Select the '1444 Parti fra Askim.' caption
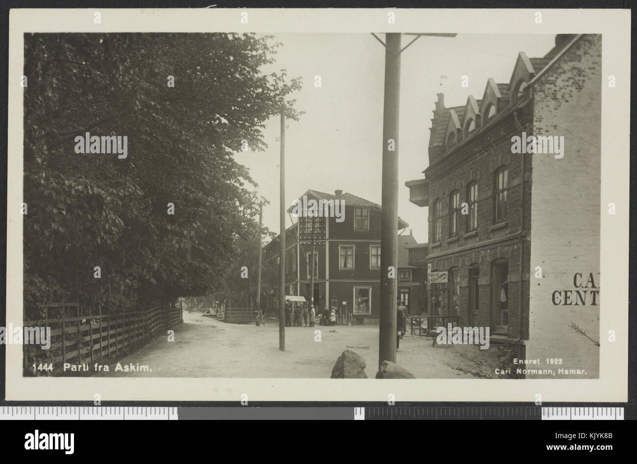Image resolution: width=637 pixels, height=464 pixels. coord(92,368)
